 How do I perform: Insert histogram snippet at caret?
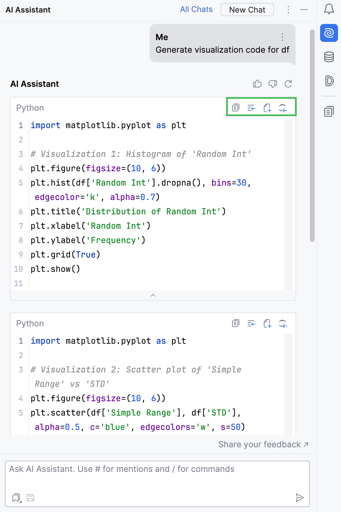click(x=252, y=107)
